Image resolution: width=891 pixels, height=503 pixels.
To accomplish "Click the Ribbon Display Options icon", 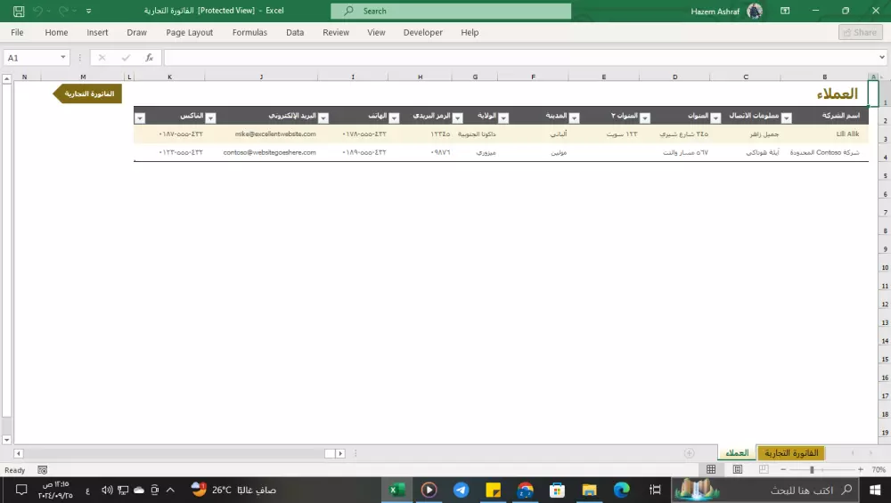I will pos(785,11).
